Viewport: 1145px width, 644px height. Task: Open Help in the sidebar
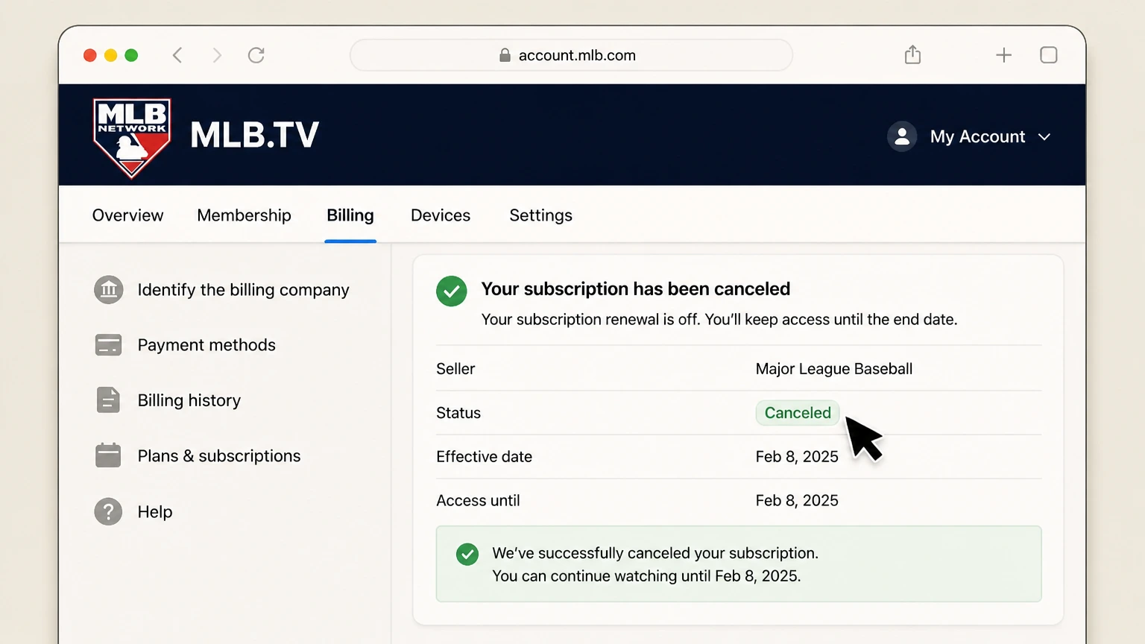(155, 512)
